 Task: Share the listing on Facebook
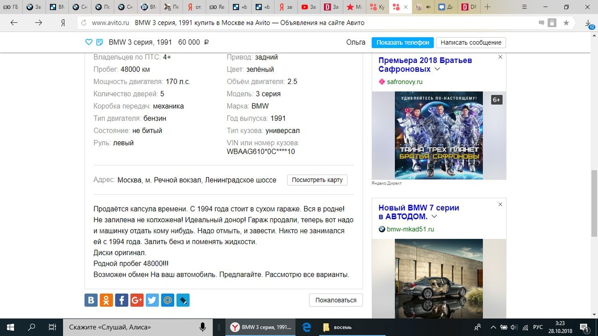[x=121, y=300]
